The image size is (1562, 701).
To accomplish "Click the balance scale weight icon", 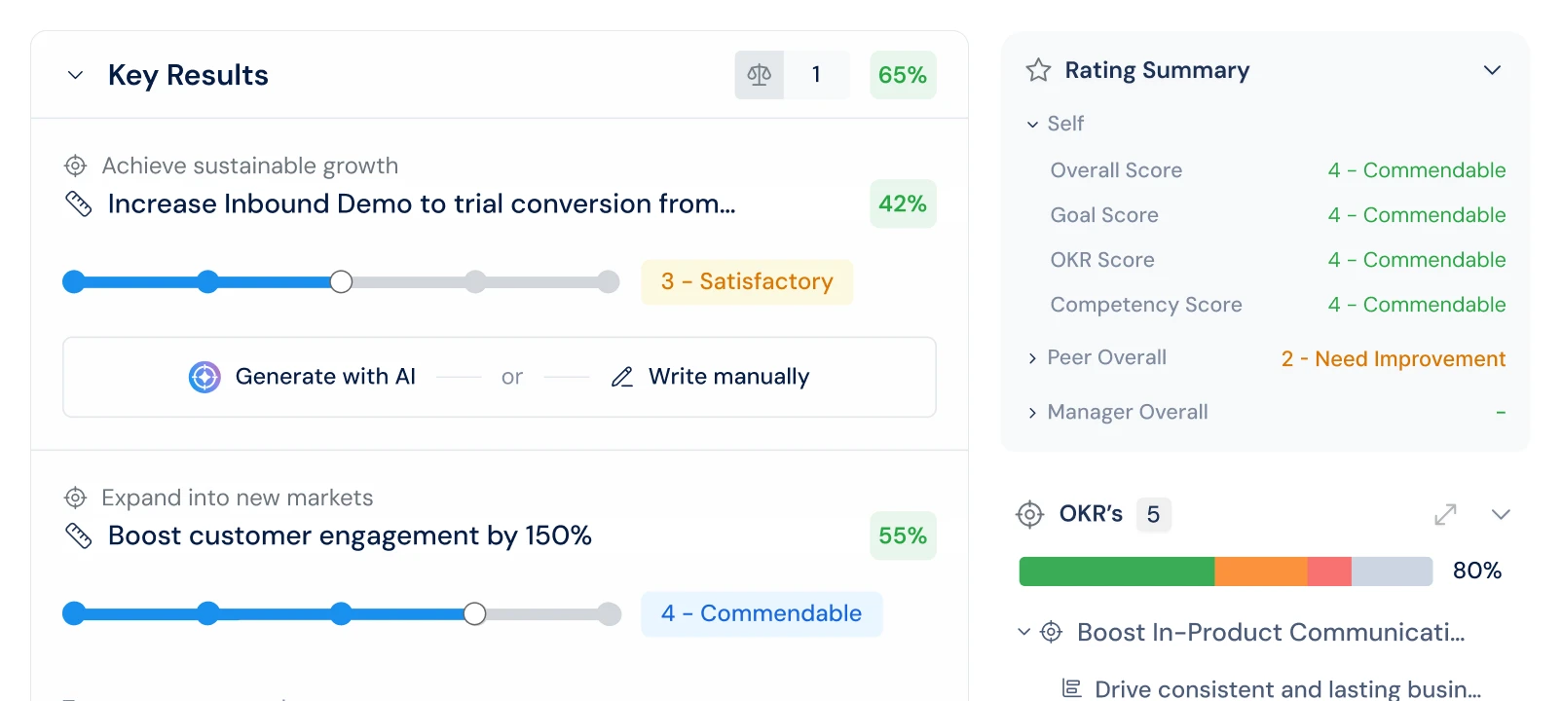I will pos(760,75).
